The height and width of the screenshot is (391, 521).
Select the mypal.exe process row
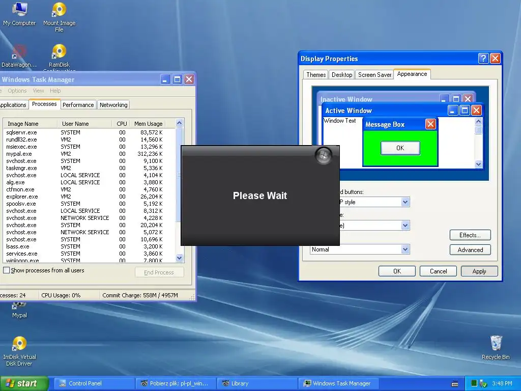pos(89,154)
